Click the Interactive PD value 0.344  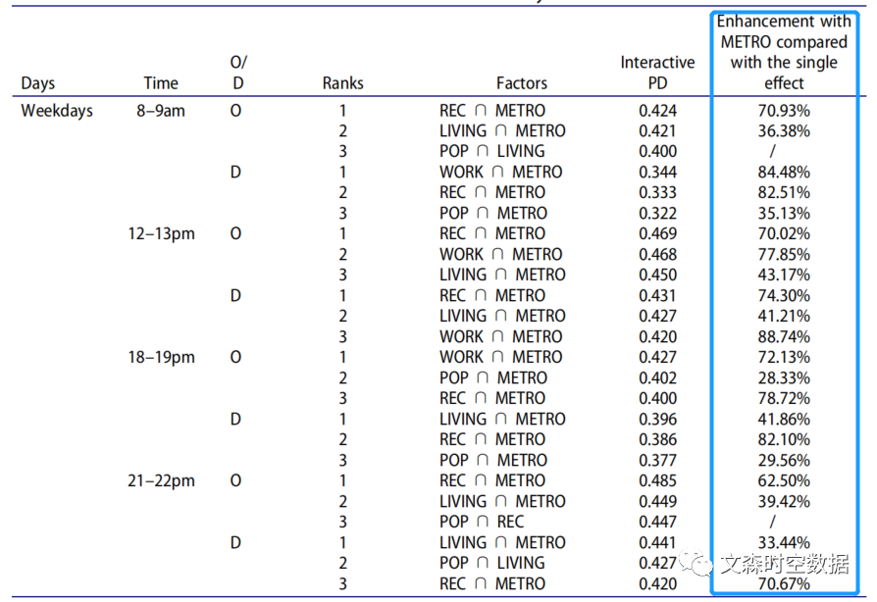(x=657, y=173)
